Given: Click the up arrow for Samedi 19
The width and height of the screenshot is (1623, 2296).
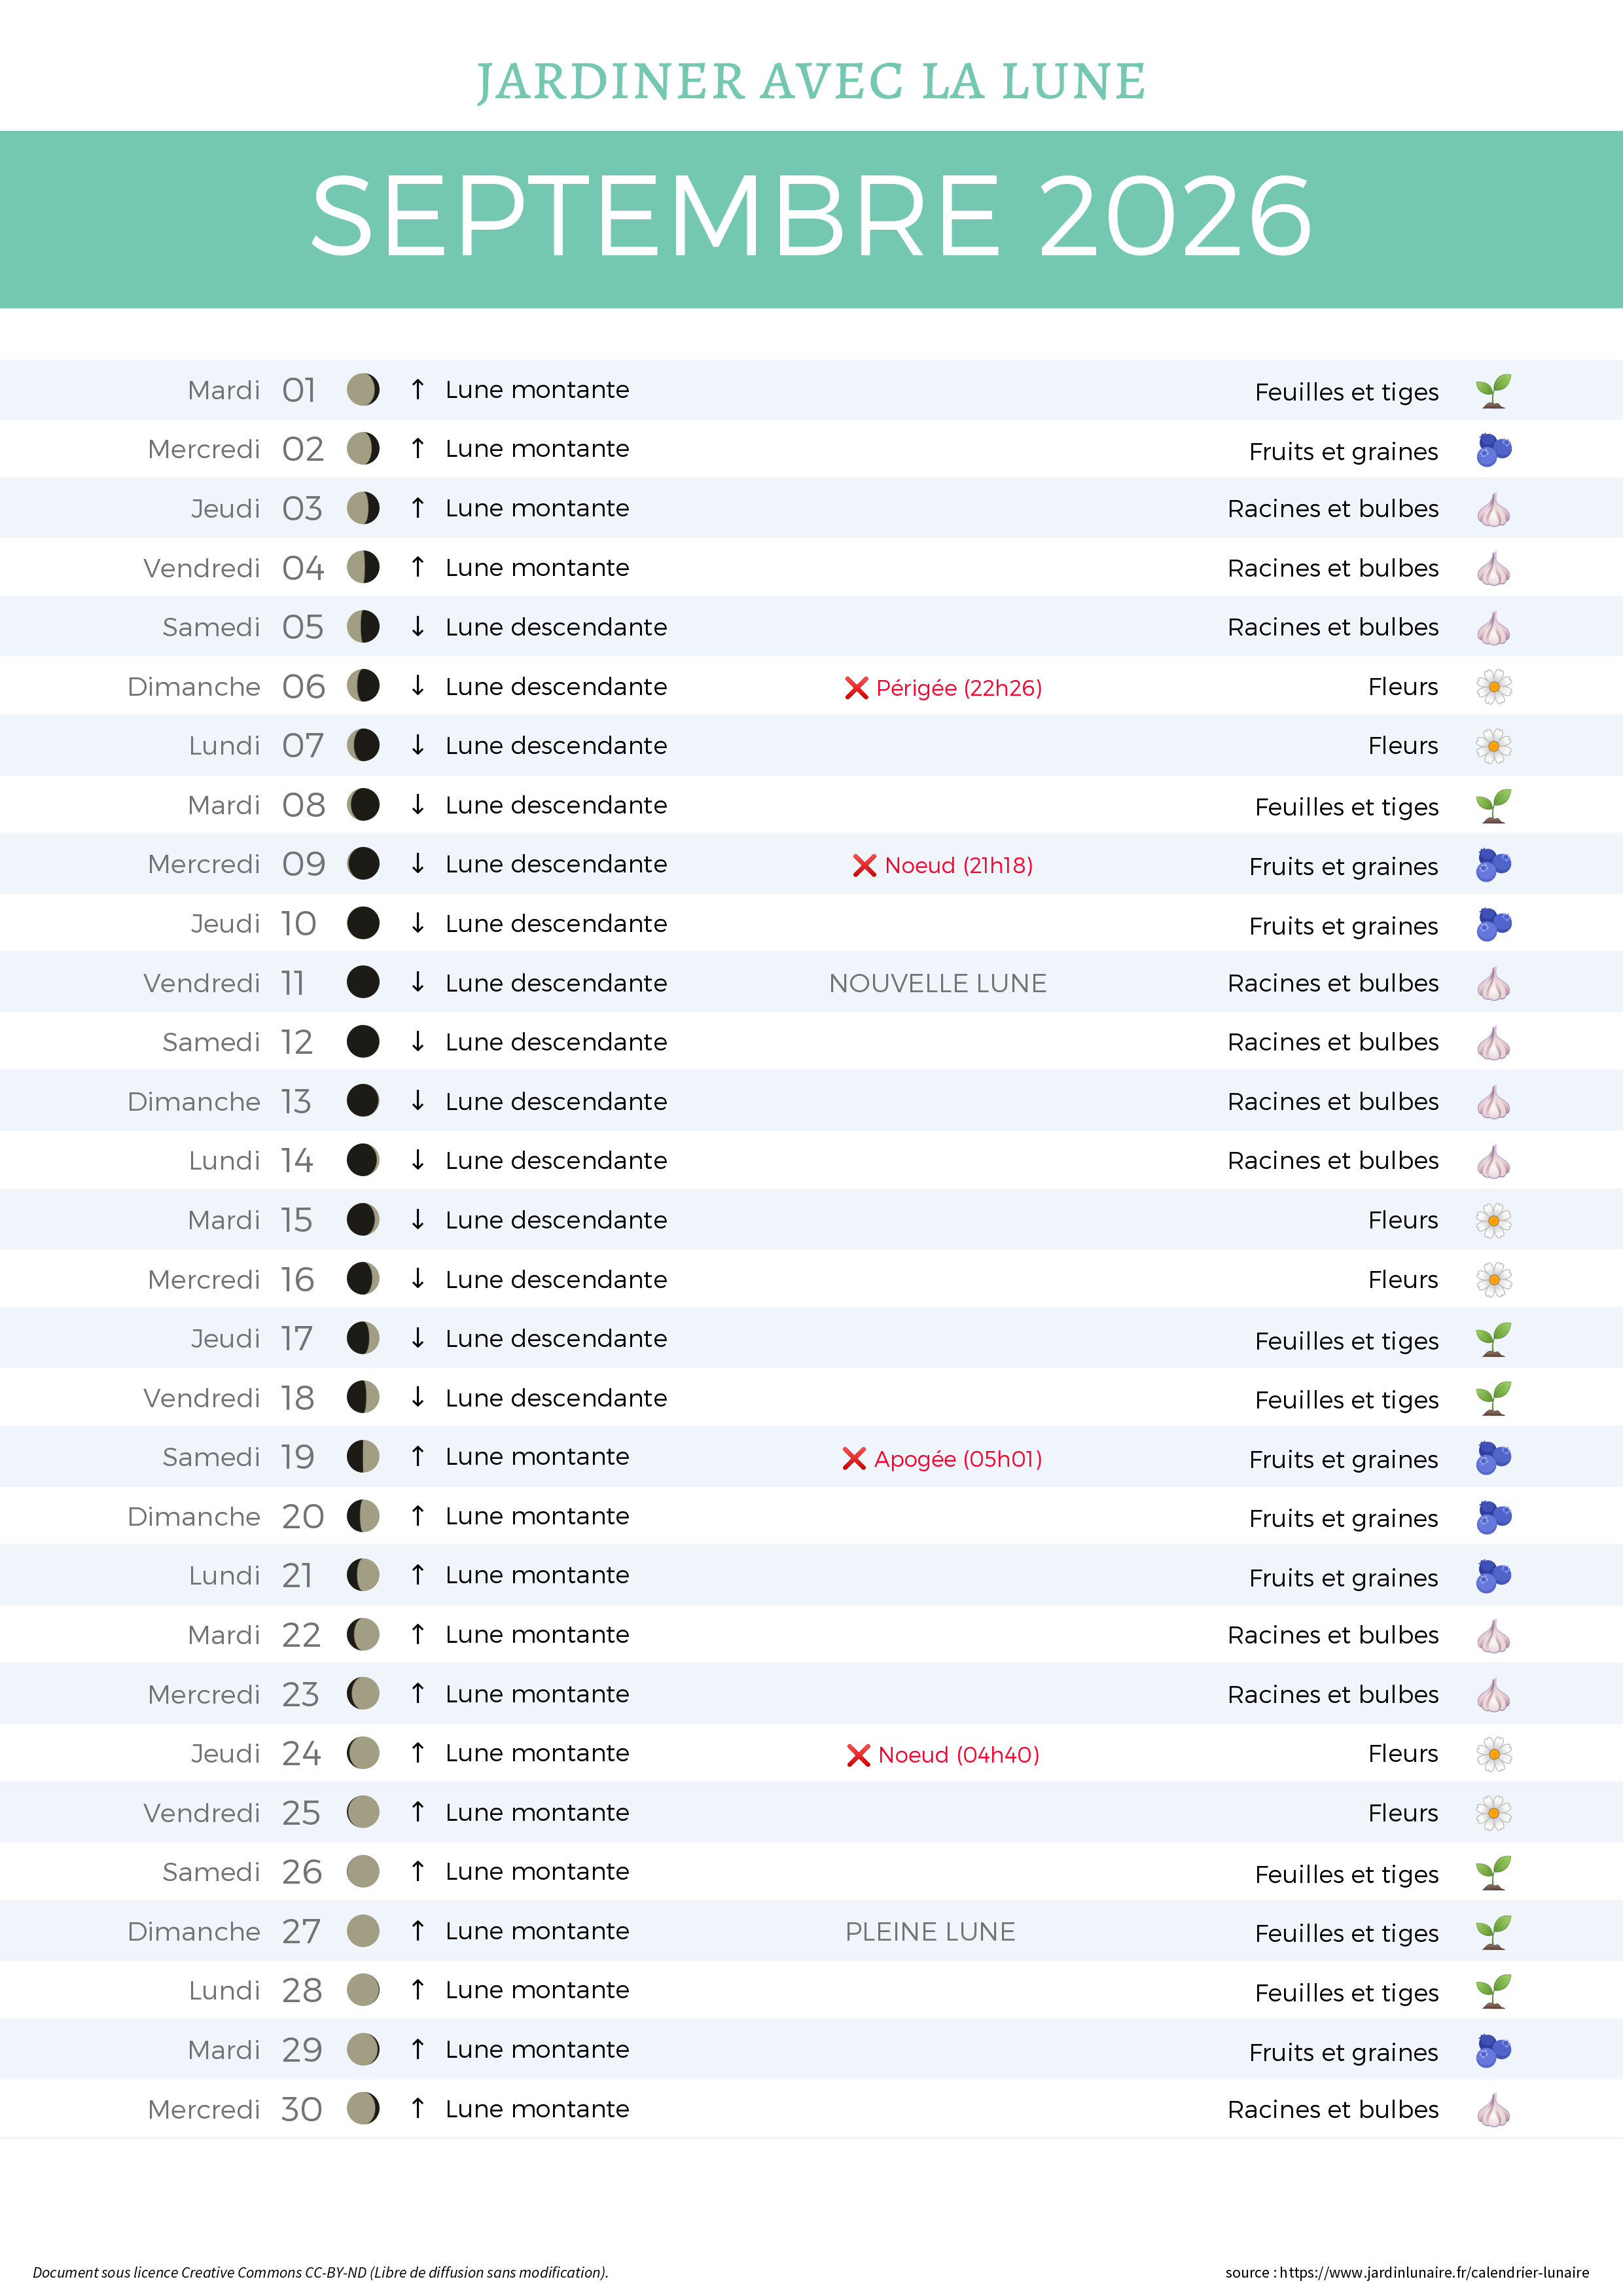Looking at the screenshot, I should point(418,1456).
